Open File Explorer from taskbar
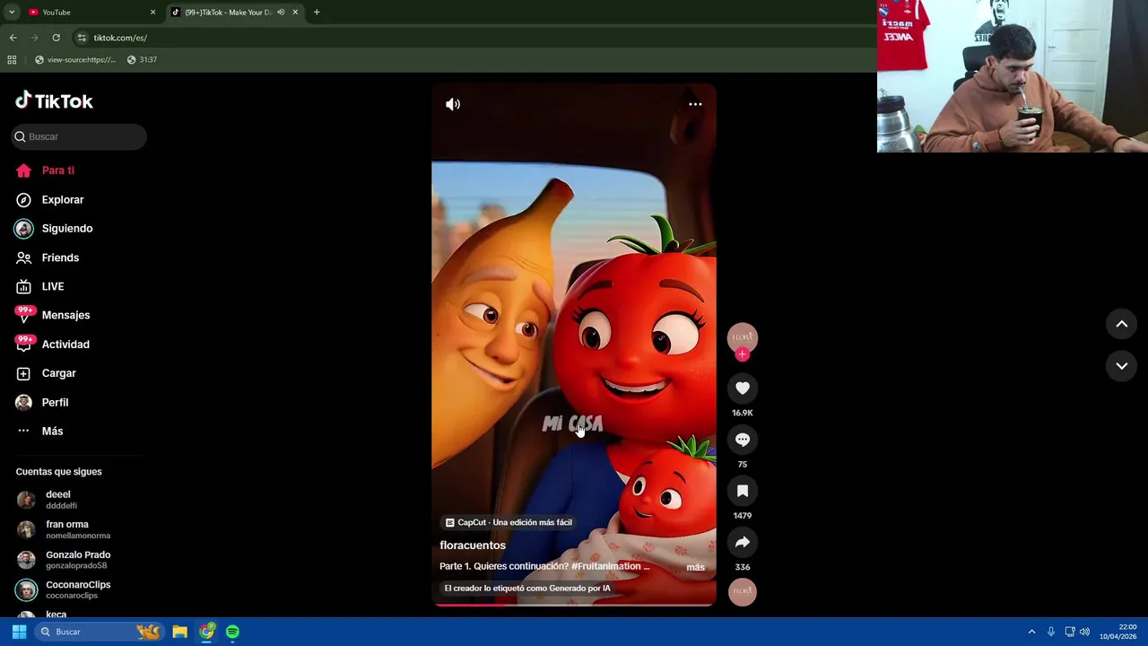The height and width of the screenshot is (646, 1148). 179,632
